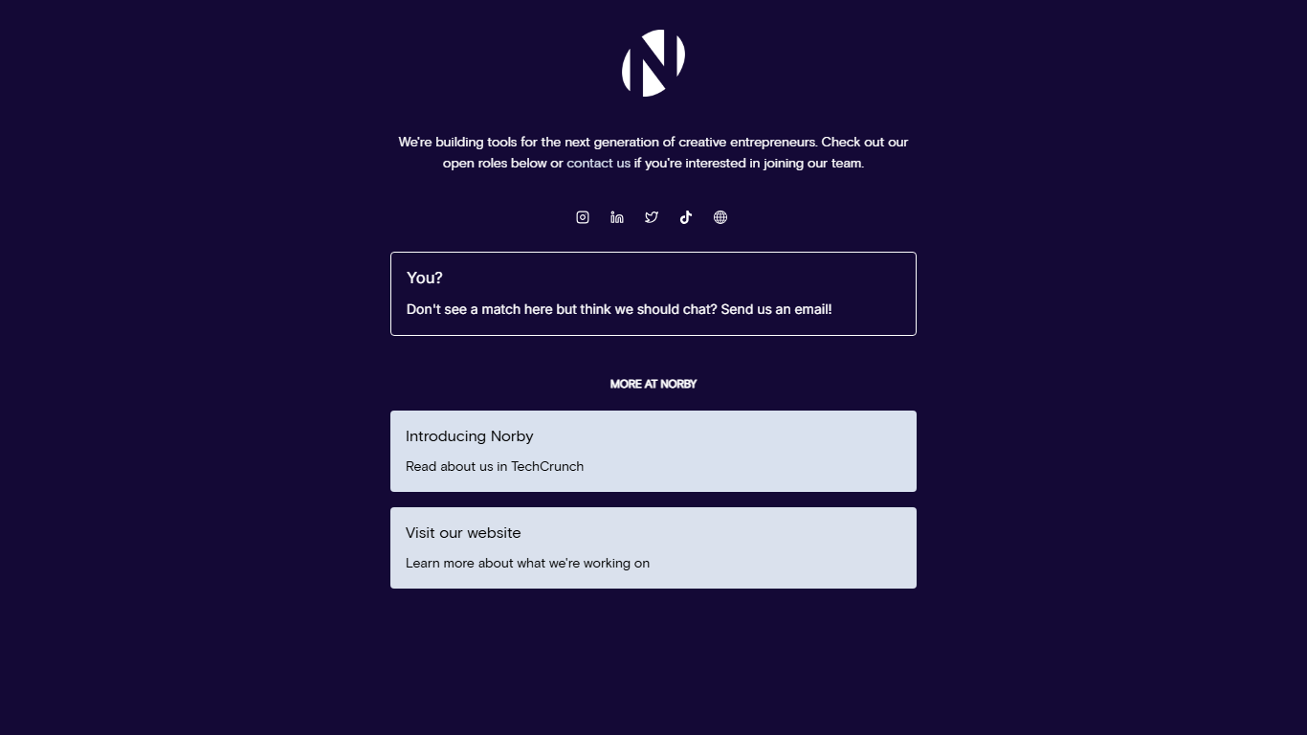Click the "MORE AT NORBY" heading
The height and width of the screenshot is (735, 1307).
tap(653, 384)
